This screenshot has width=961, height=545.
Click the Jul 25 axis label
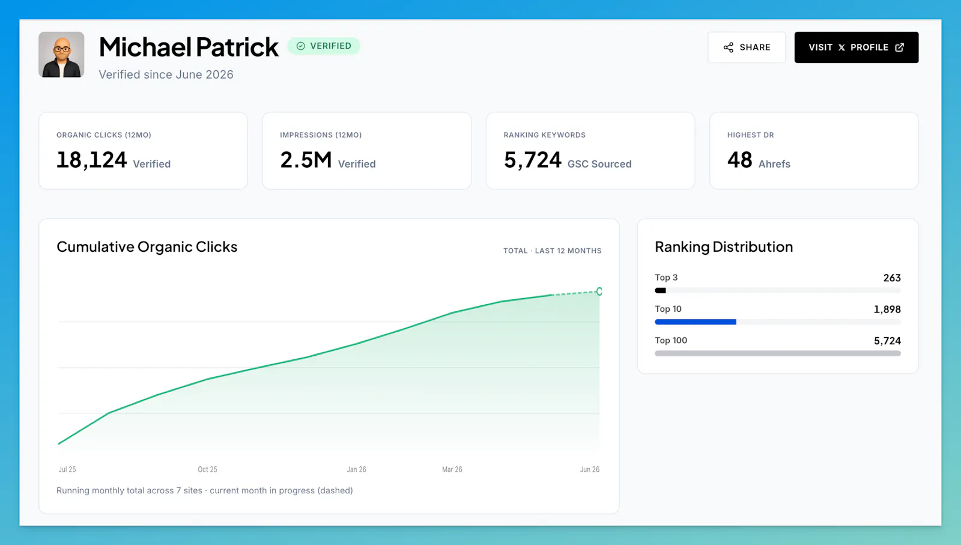tap(67, 469)
